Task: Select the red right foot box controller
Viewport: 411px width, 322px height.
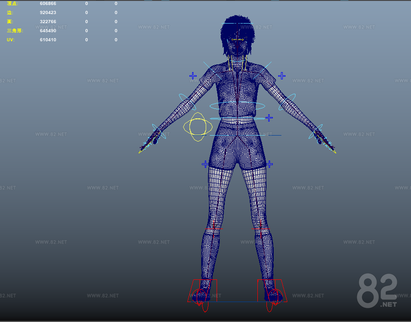Action: 272,290
